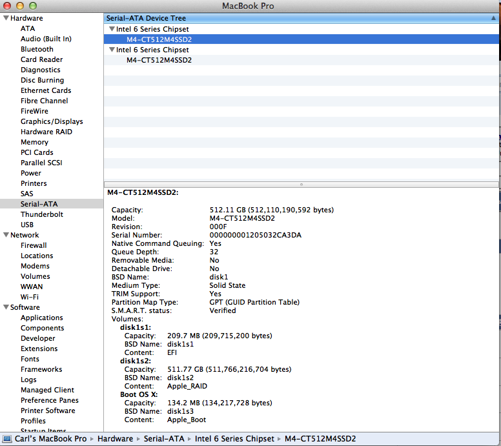This screenshot has width=501, height=446.
Task: Select Hardware RAID in the sidebar
Action: 46,132
